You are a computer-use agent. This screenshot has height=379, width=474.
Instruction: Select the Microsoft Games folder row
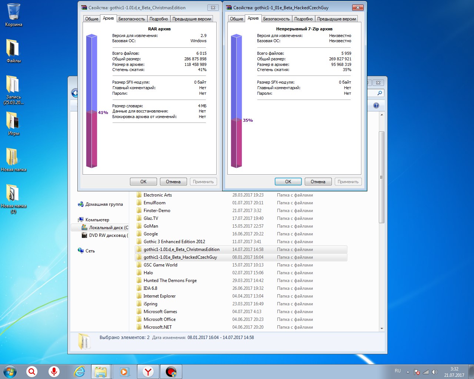click(x=241, y=312)
